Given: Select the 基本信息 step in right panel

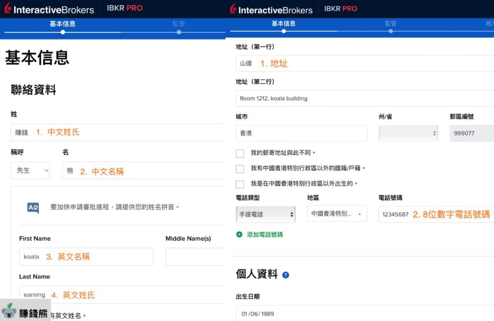Looking at the screenshot, I should [284, 23].
